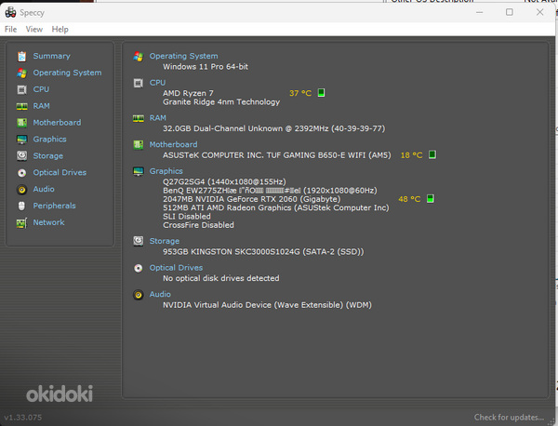Click 'Q27G2SG4 (1440x1080@155Hz)' monitor line

224,181
